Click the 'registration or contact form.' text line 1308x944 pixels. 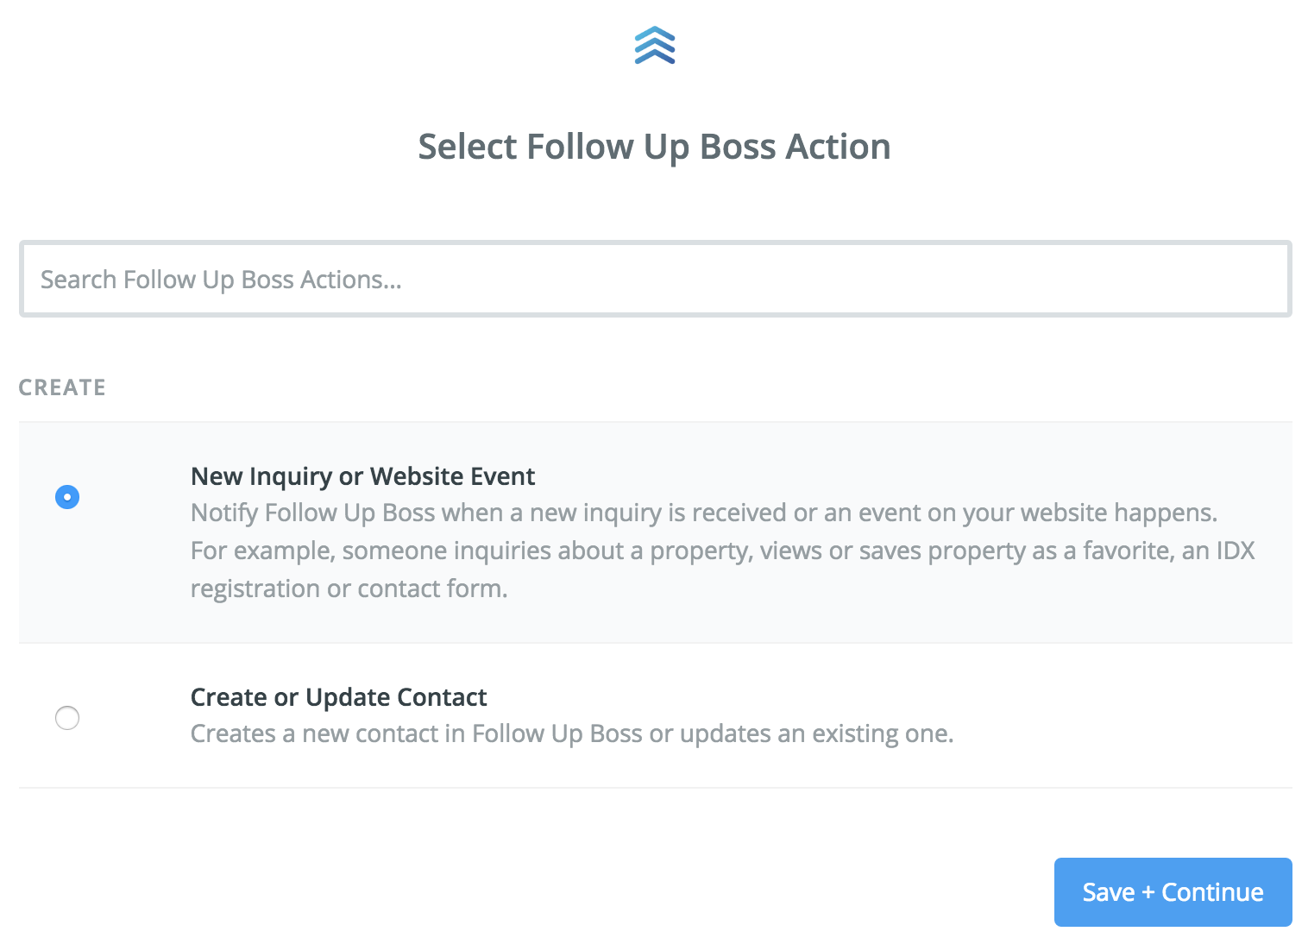349,588
